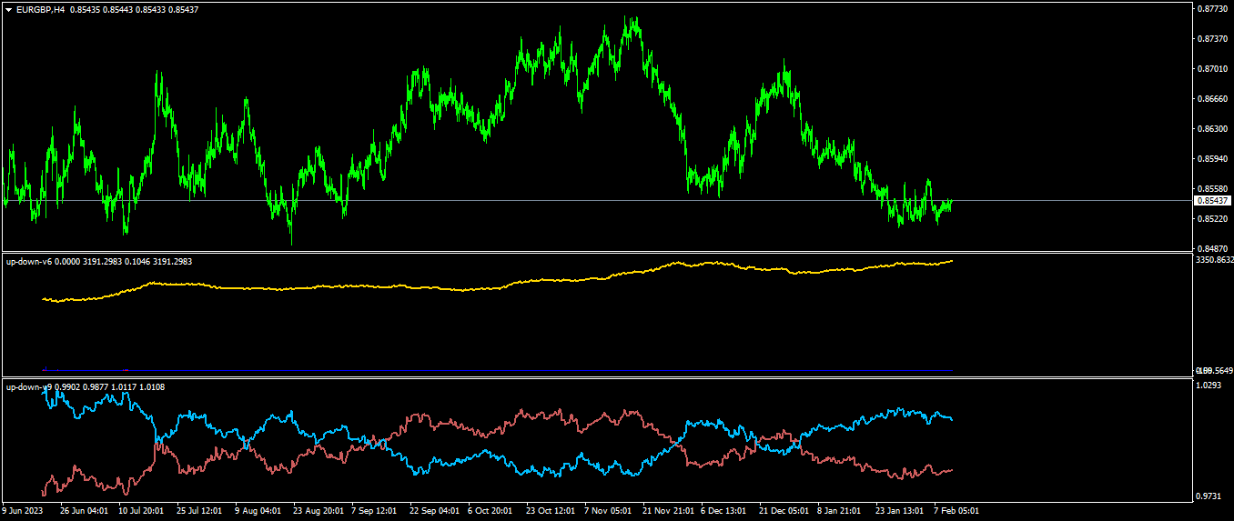Click the 6 Dec 13:01 time label

pos(725,511)
